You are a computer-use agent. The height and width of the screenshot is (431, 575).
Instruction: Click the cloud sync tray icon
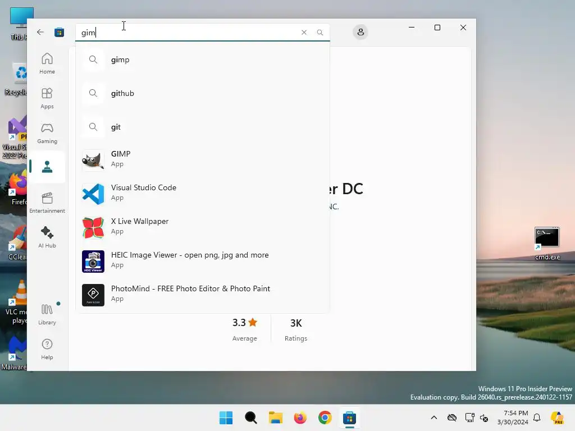[452, 418]
